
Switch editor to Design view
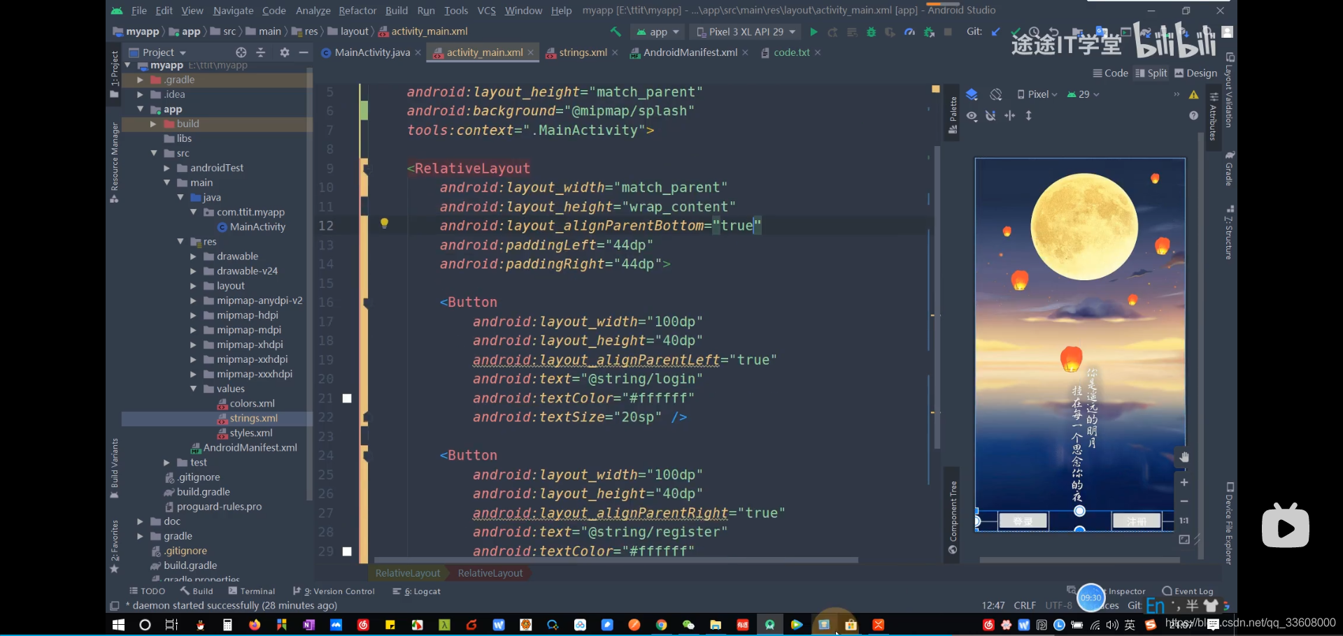coord(1196,73)
